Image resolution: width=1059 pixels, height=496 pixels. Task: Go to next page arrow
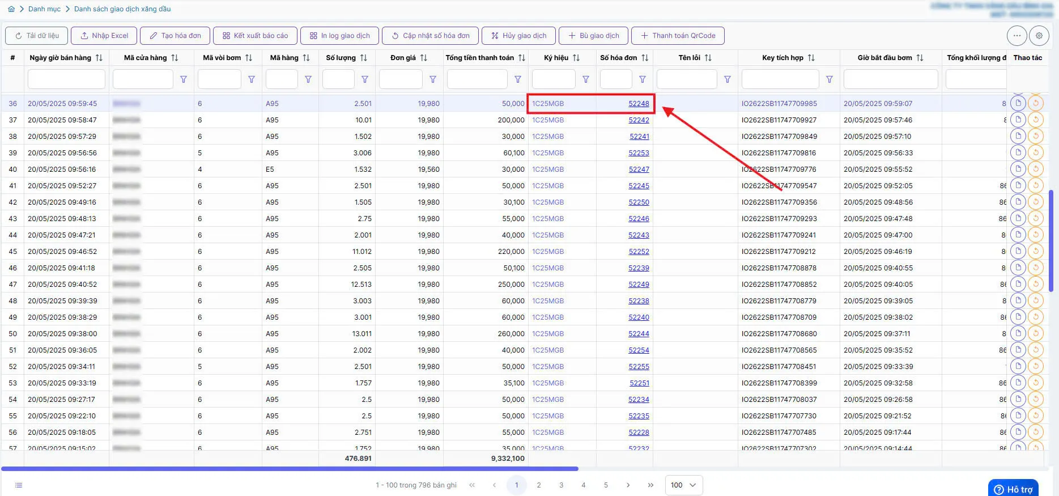pyautogui.click(x=628, y=485)
